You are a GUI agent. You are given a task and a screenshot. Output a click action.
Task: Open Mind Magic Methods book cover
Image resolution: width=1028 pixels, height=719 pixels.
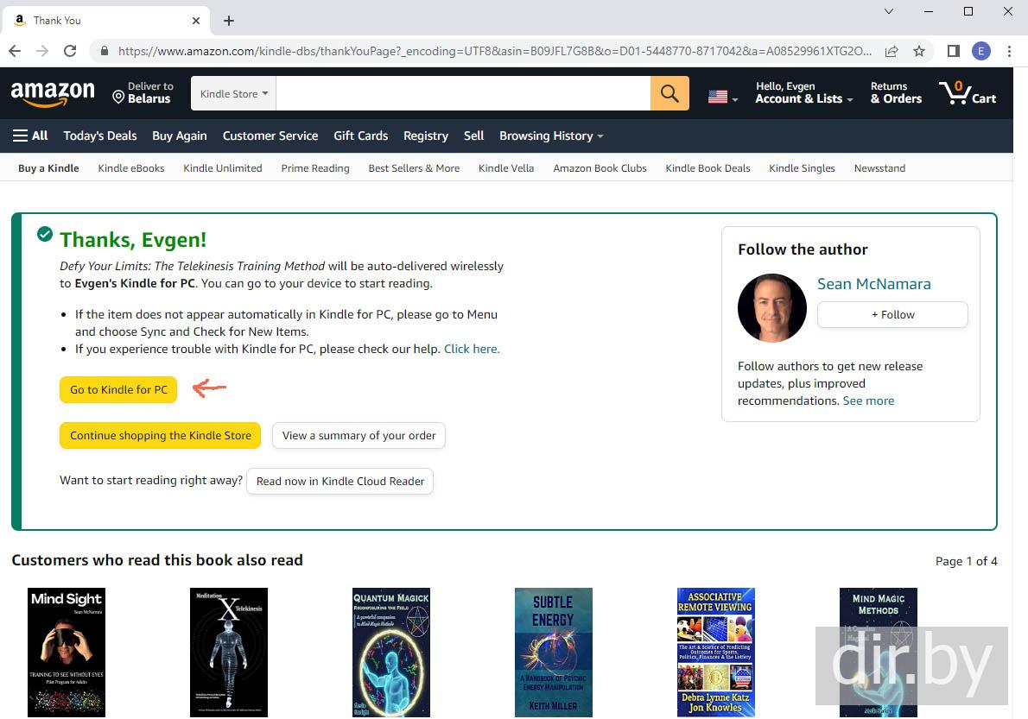879,653
